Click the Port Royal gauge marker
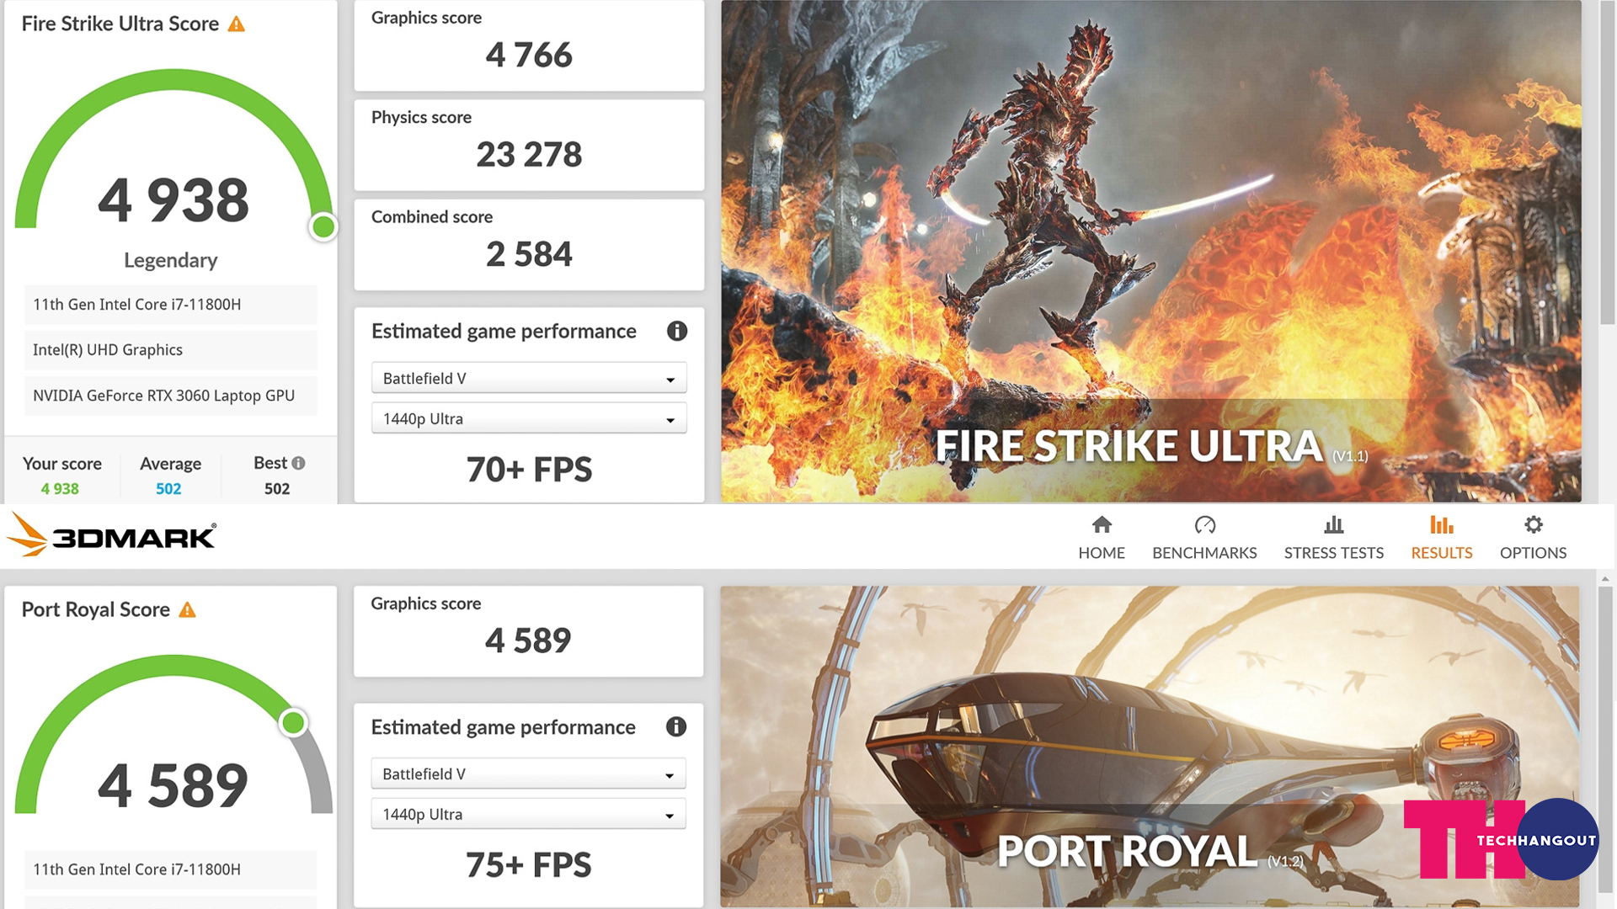 [293, 722]
